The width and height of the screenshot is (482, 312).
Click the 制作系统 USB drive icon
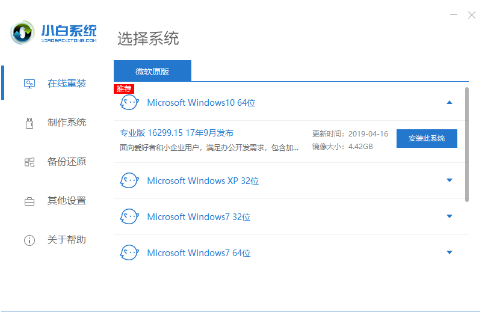tap(29, 123)
